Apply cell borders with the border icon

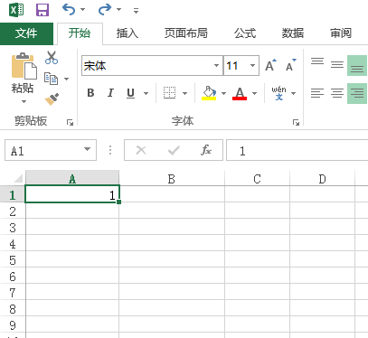(169, 93)
